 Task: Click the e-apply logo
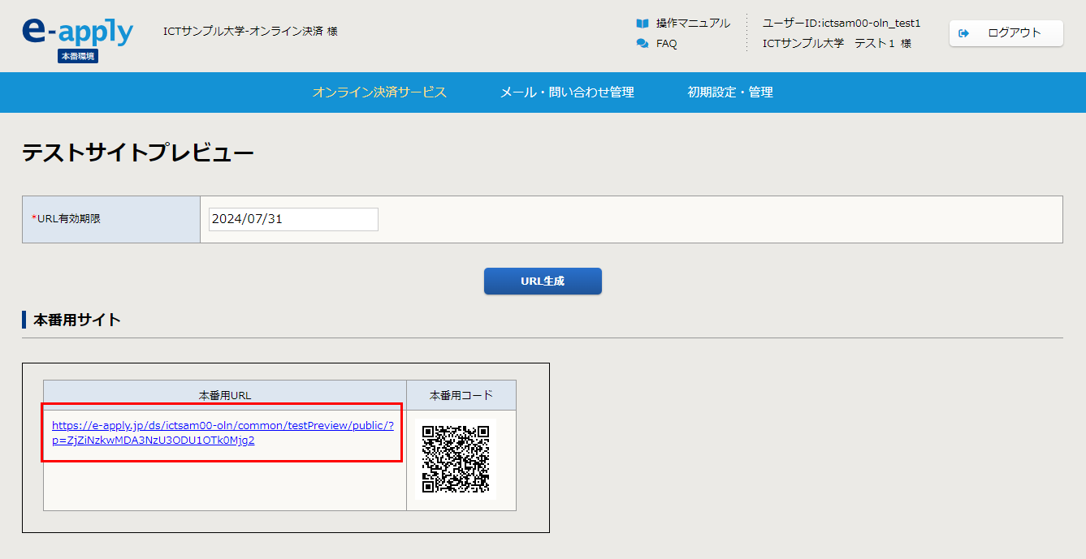(x=77, y=31)
